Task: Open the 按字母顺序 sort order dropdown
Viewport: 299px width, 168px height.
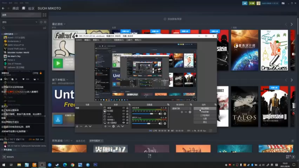Action: tap(96, 141)
